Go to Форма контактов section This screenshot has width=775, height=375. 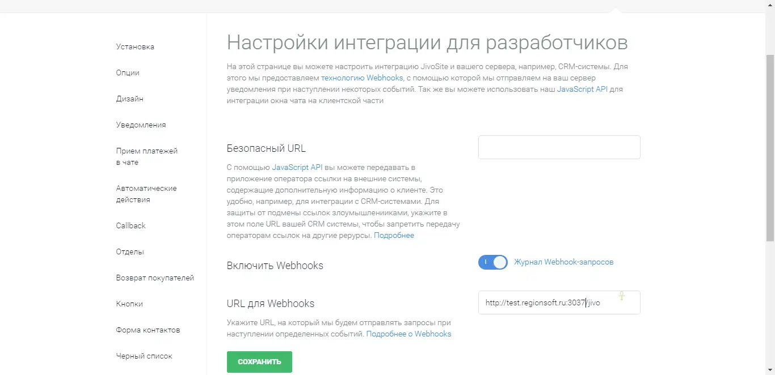click(148, 330)
